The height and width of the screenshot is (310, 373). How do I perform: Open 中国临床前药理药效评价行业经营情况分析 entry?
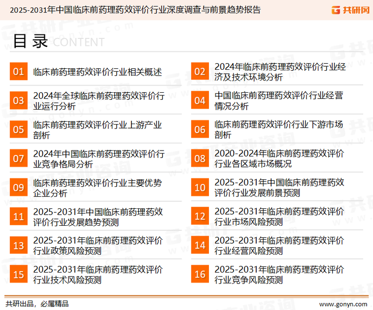click(279, 101)
